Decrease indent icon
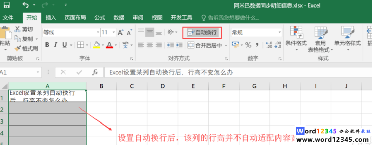Viewport: 372px width, 145px height. [170, 45]
